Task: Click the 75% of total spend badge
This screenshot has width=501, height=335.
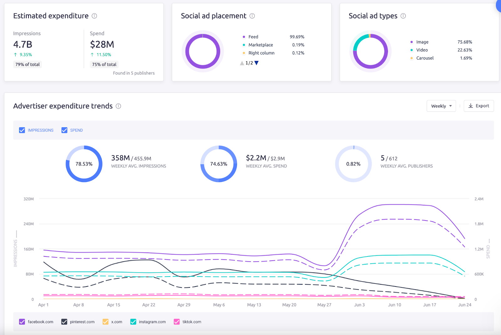Action: [104, 64]
